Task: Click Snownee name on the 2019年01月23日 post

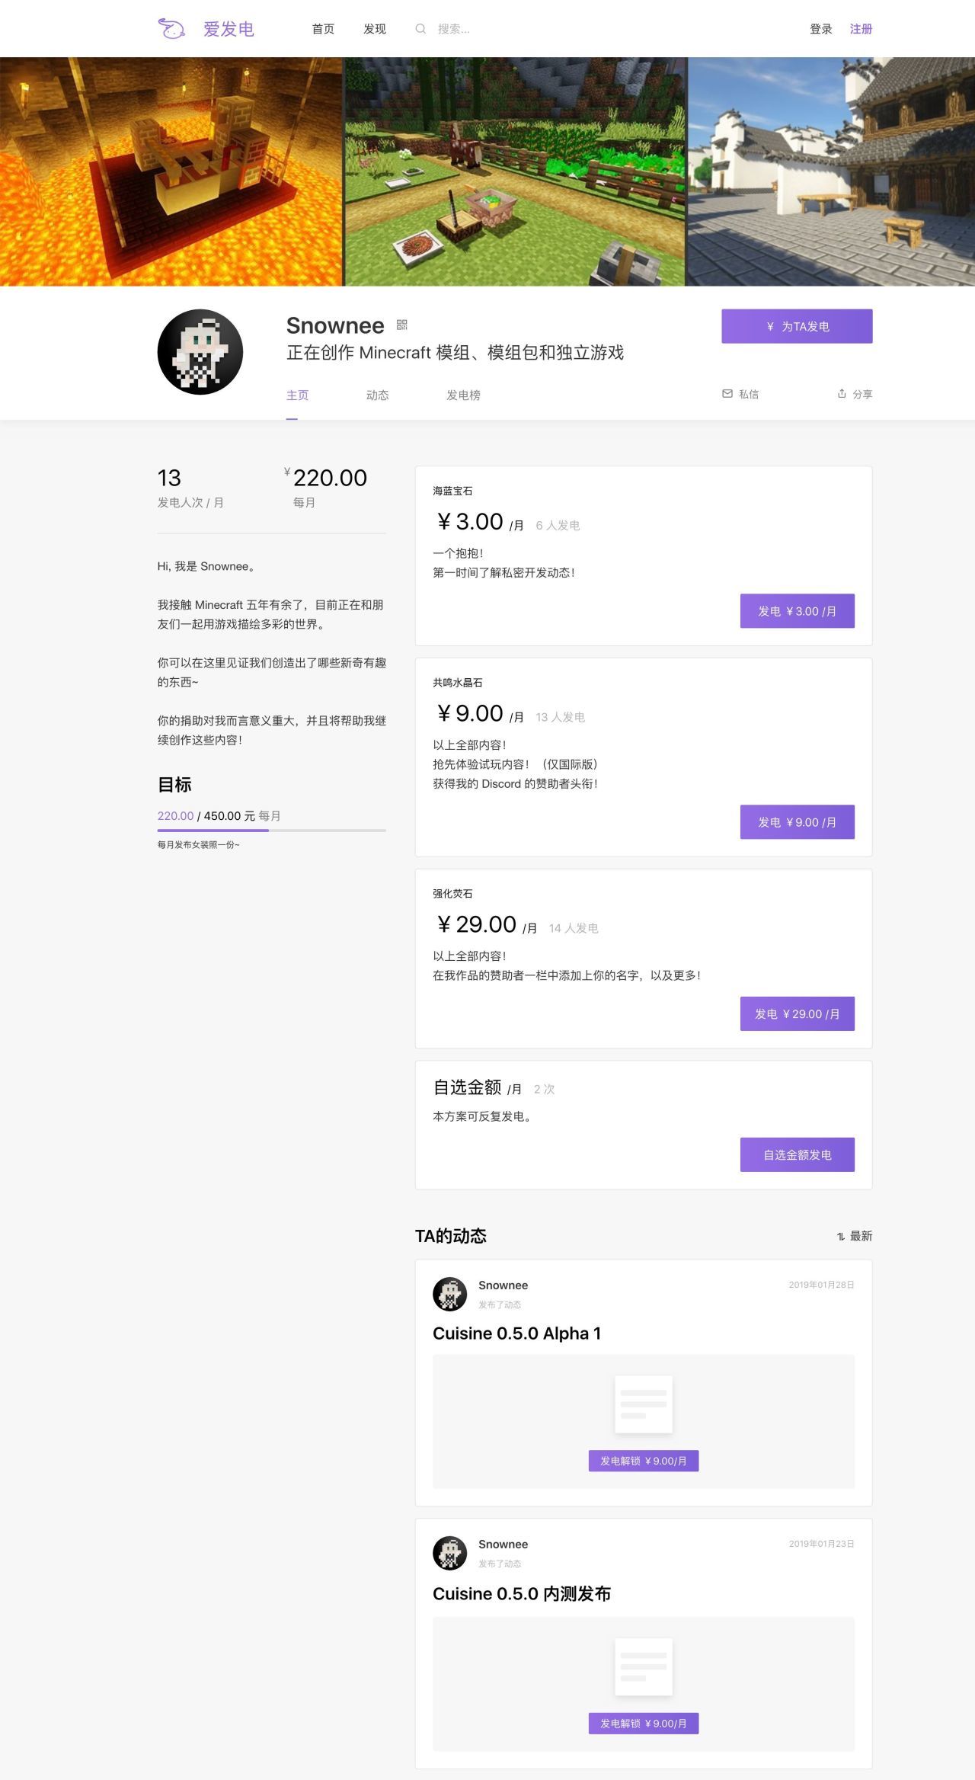Action: [503, 1545]
